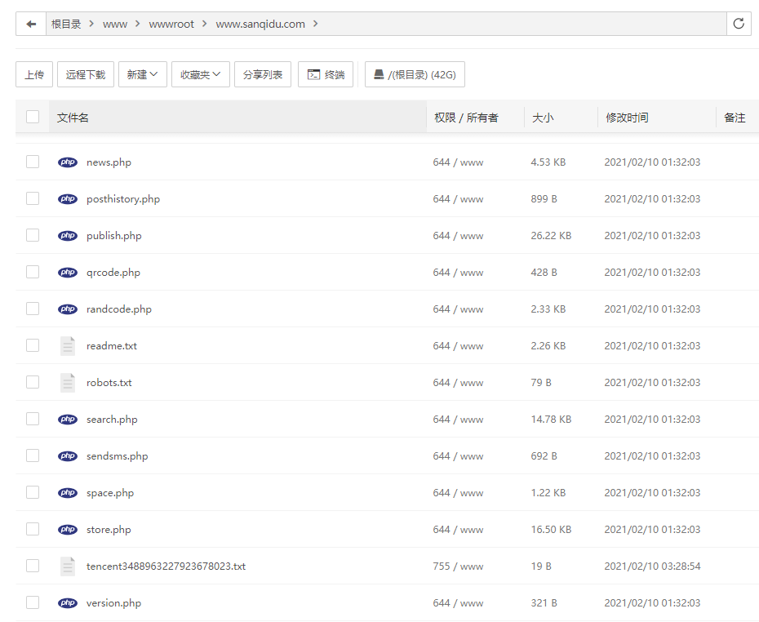Image resolution: width=759 pixels, height=622 pixels.
Task: Click the 上传 upload button
Action: pyautogui.click(x=34, y=74)
